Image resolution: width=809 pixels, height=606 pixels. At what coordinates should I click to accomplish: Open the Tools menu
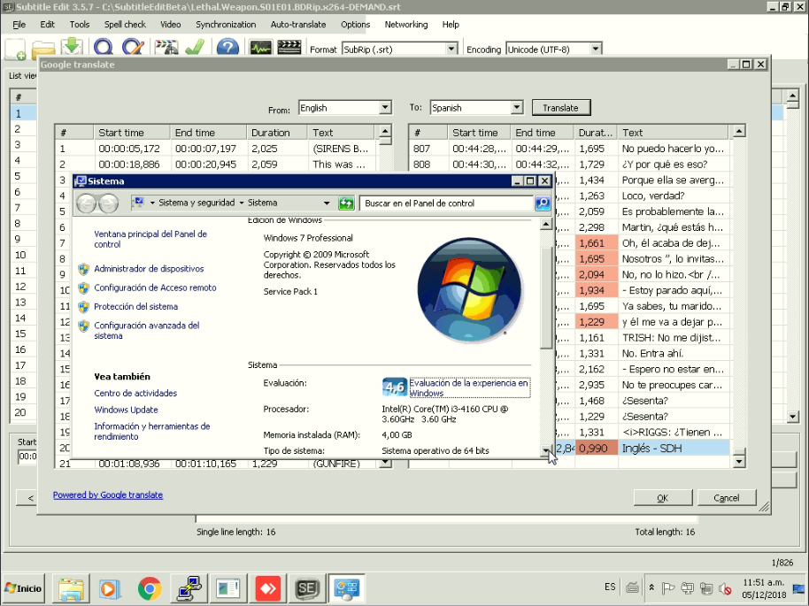point(80,24)
